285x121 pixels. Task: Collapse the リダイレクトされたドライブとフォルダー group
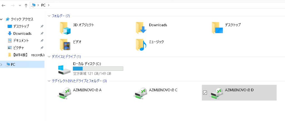coord(49,81)
